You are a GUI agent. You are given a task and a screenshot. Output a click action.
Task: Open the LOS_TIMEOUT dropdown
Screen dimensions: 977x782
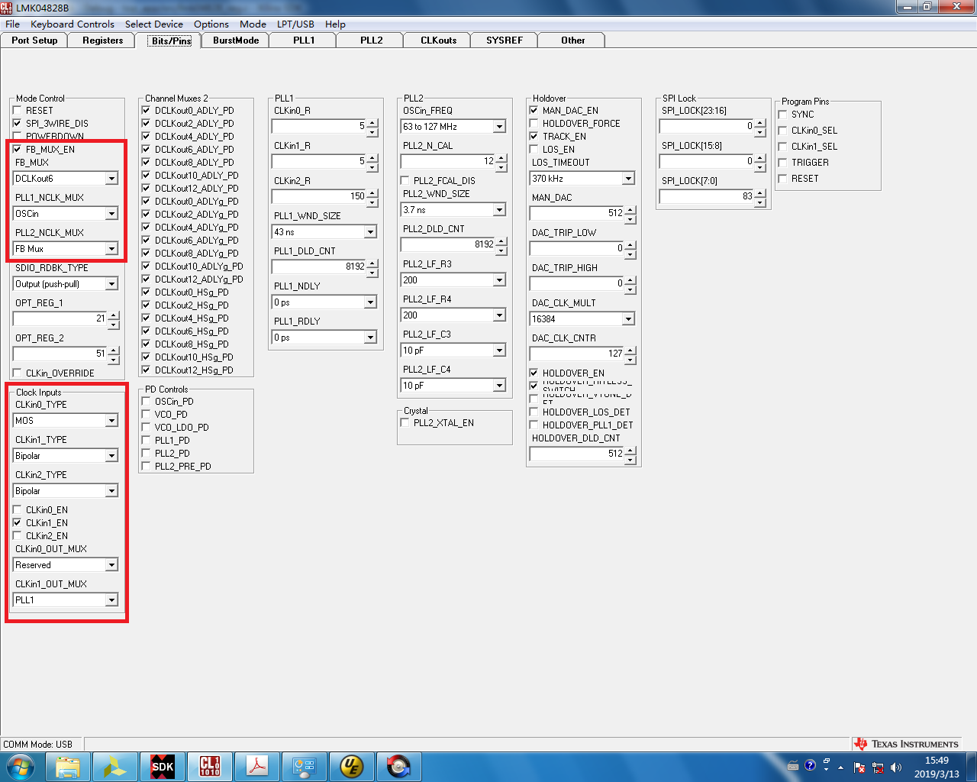point(628,179)
